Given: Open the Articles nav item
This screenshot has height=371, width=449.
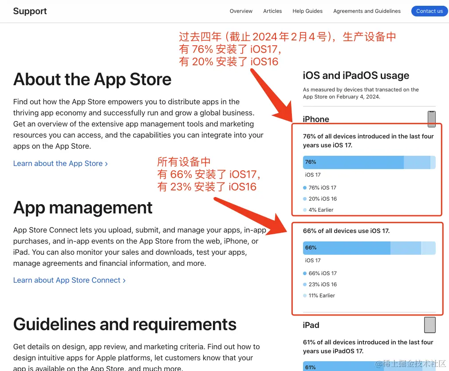Looking at the screenshot, I should (x=272, y=11).
